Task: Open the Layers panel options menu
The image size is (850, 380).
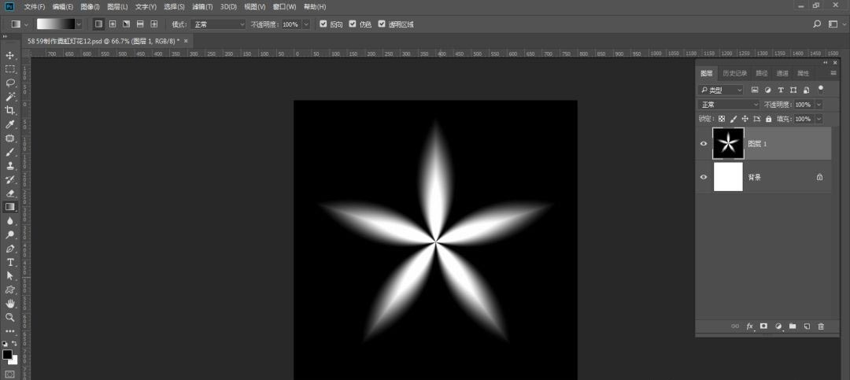Action: (833, 73)
